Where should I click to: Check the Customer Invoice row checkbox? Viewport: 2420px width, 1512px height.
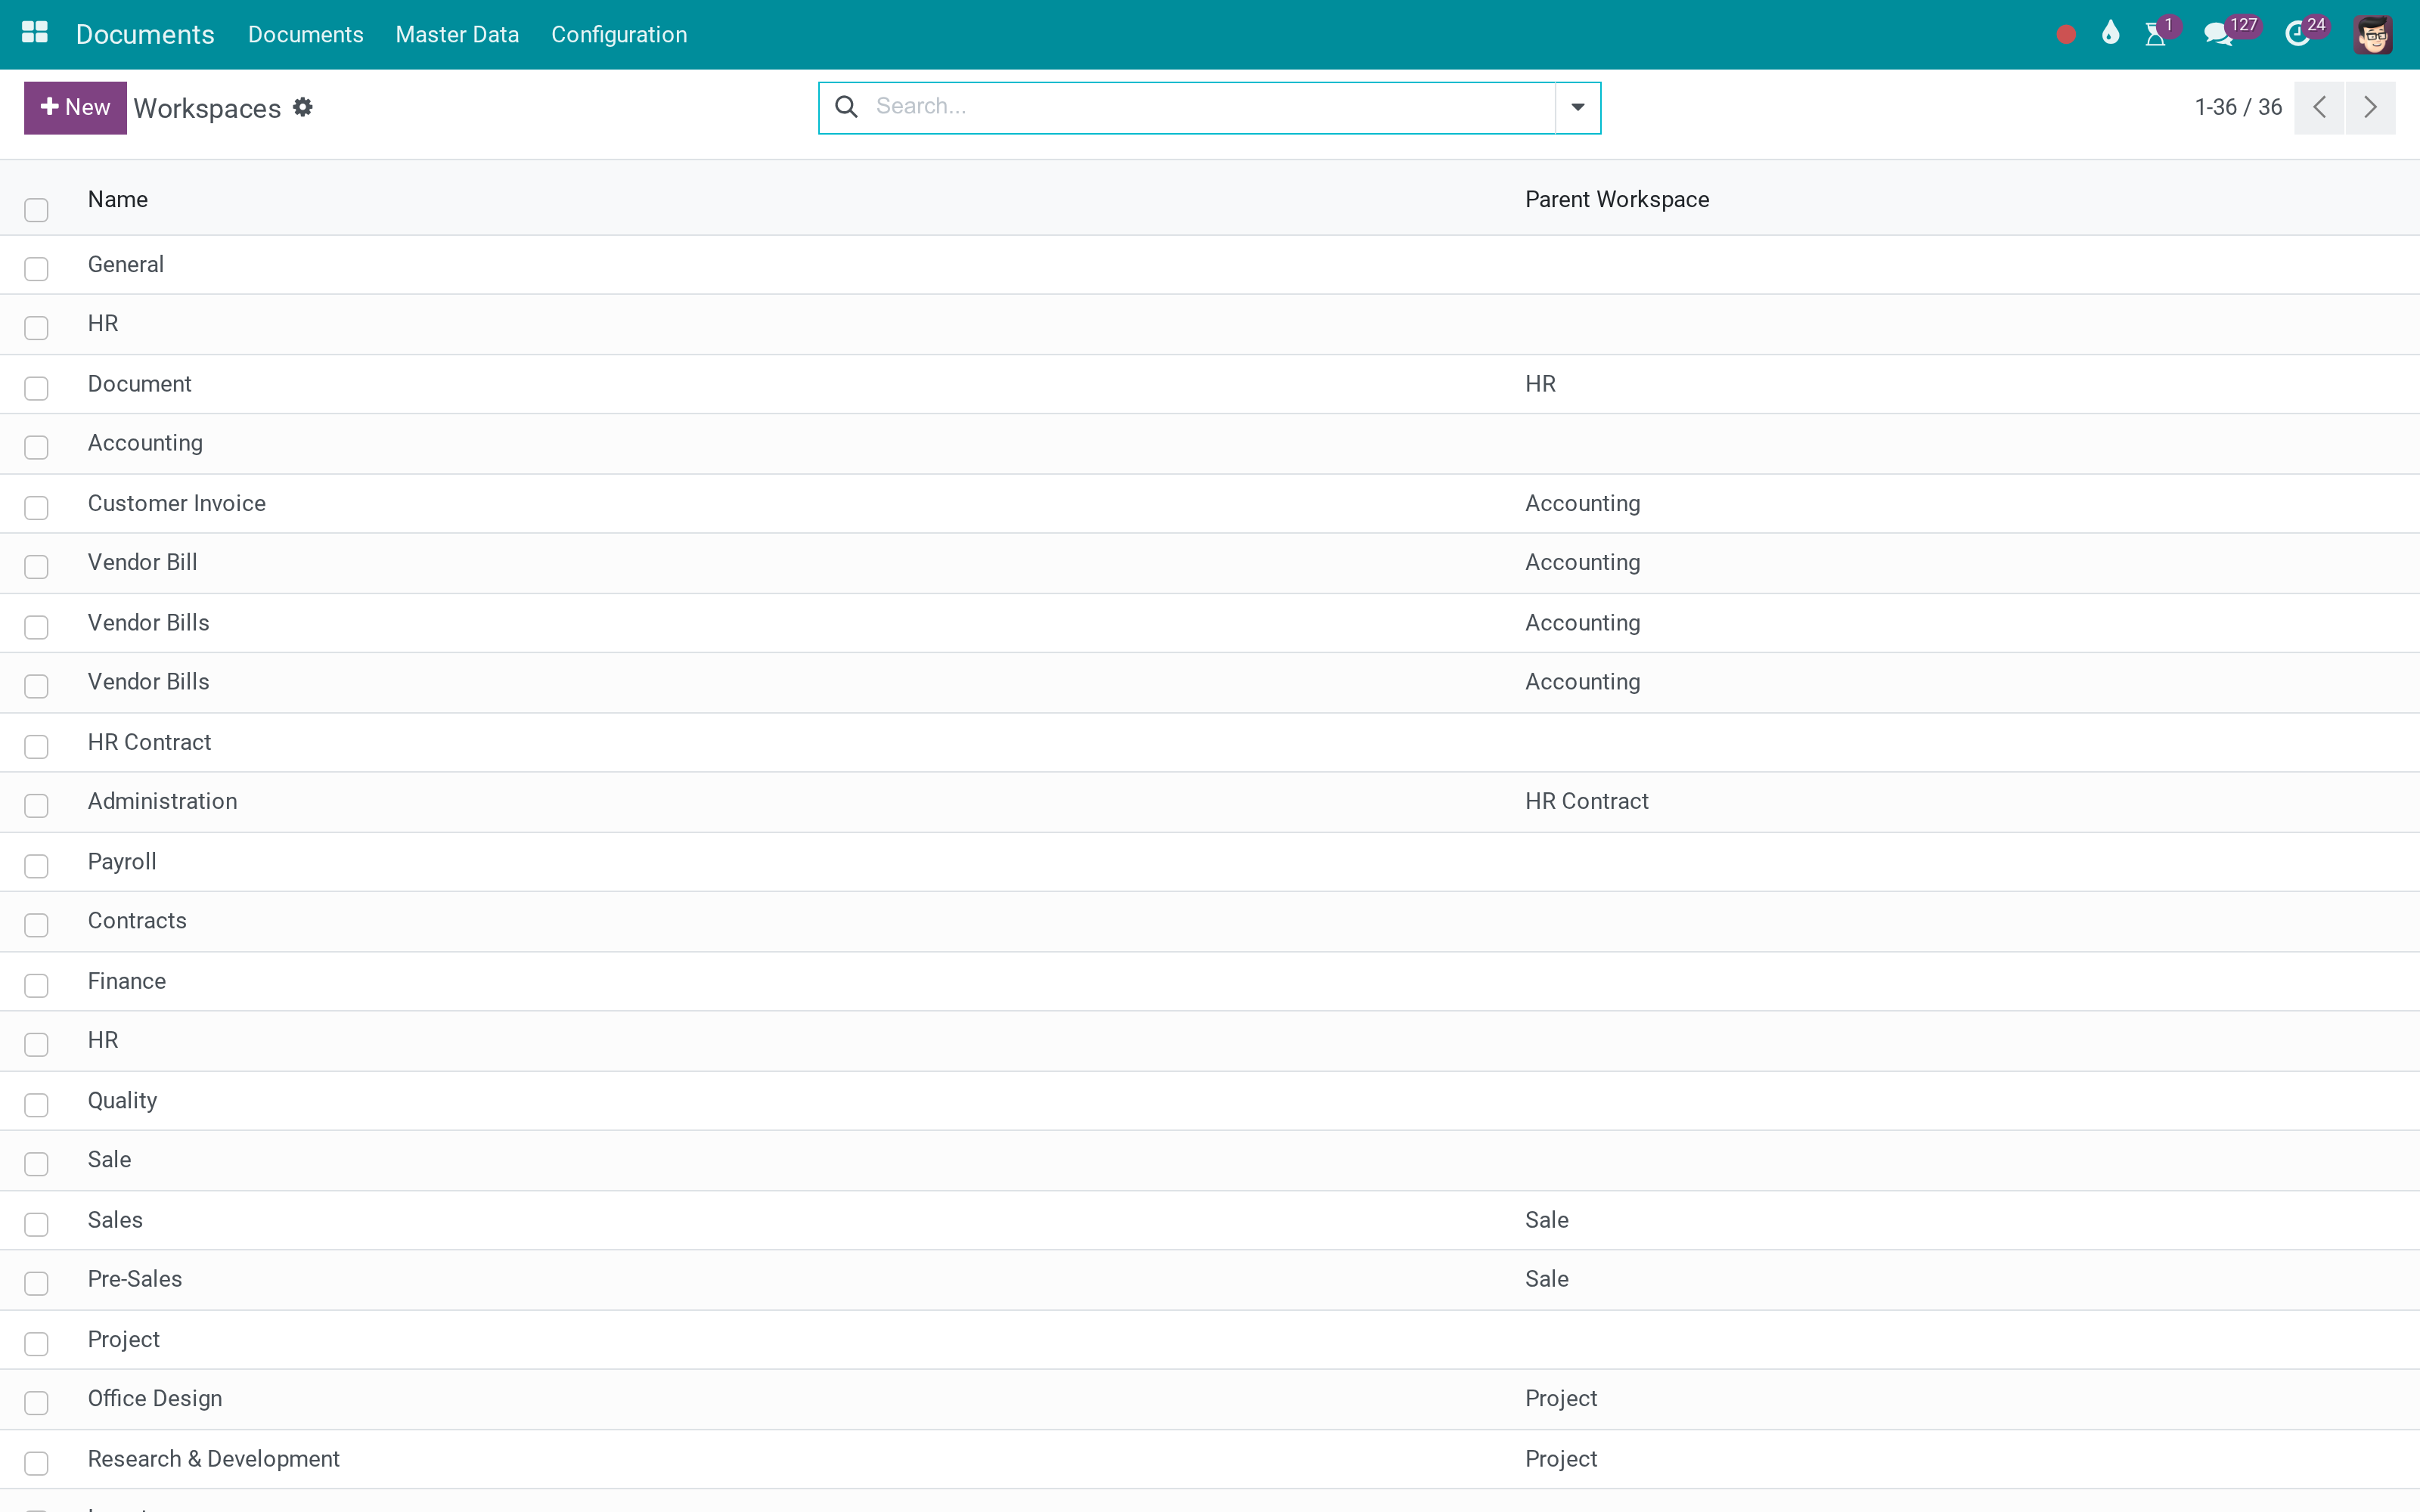point(36,508)
